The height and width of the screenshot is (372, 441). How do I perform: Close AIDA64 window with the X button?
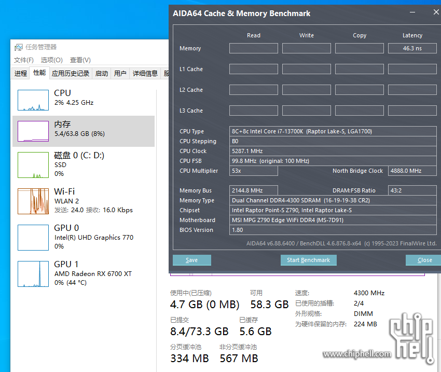(x=436, y=12)
